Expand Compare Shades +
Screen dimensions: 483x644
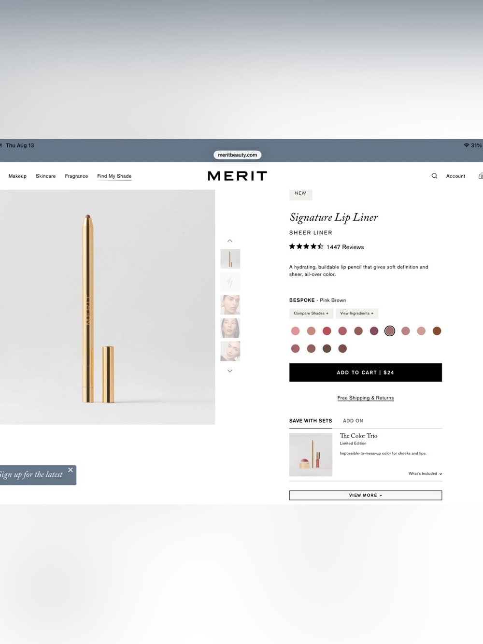click(311, 313)
